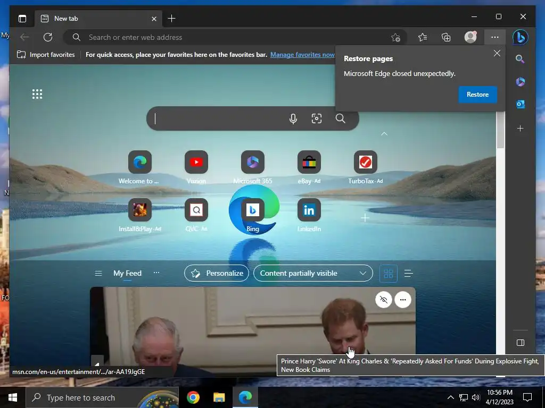Click the page vertical scrollbar thumb
This screenshot has height=408, width=545.
(500, 130)
